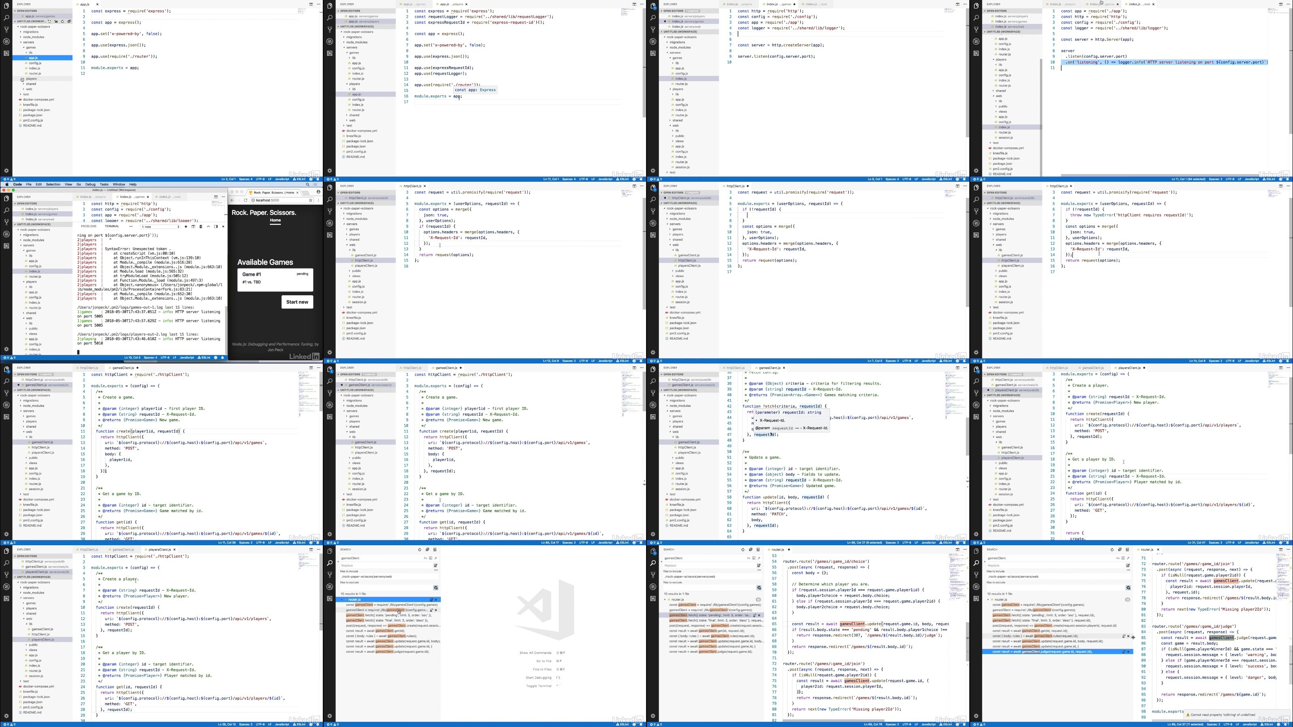Open Search view in the terminal window
This screenshot has width=1293, height=727.
(6, 211)
